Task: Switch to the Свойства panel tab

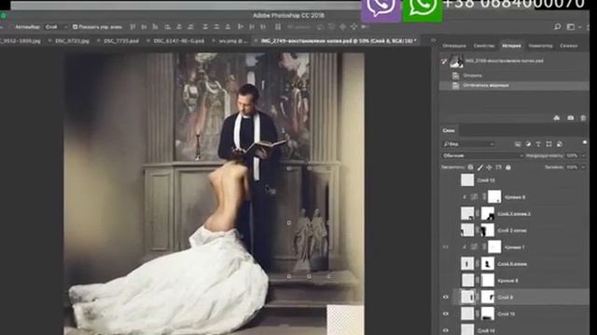Action: coord(483,46)
